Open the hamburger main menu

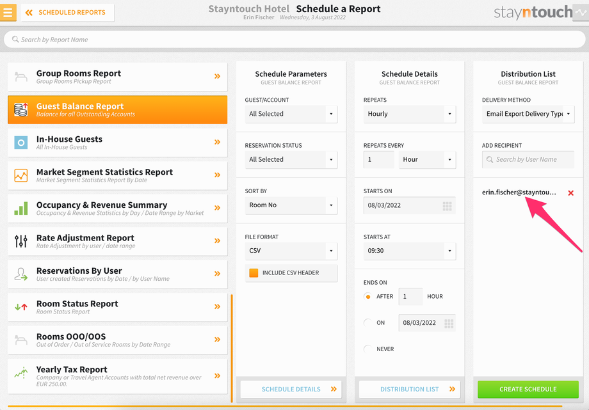8,12
